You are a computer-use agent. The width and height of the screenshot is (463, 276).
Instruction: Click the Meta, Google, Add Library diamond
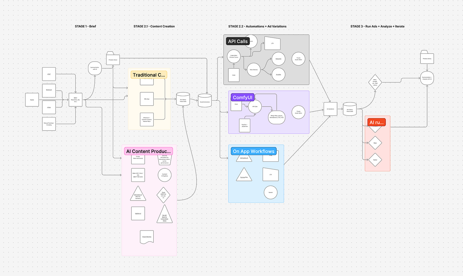pos(375,81)
